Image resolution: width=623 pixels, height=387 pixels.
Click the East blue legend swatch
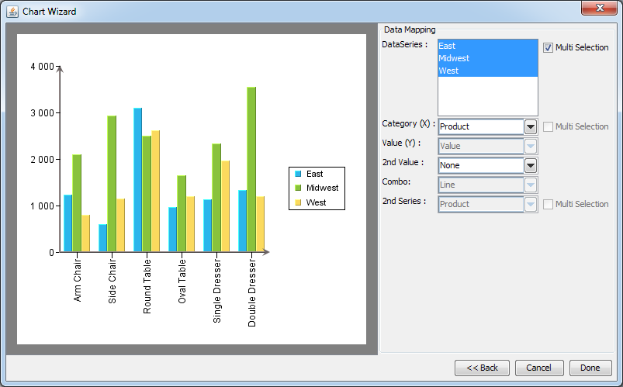coord(297,174)
